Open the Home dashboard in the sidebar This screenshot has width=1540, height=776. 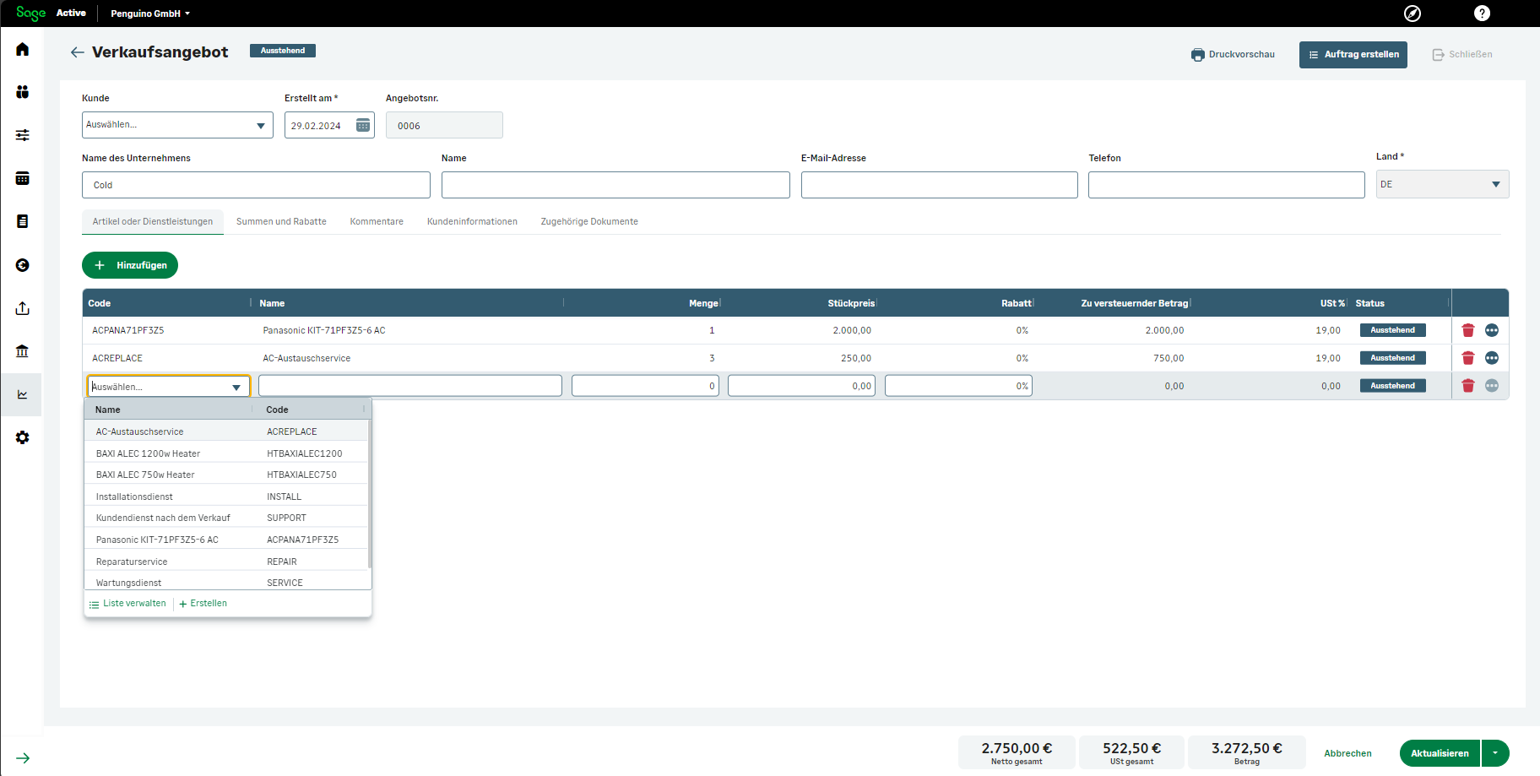[22, 49]
